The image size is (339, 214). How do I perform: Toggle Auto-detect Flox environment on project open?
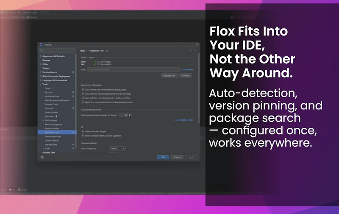[83, 90]
